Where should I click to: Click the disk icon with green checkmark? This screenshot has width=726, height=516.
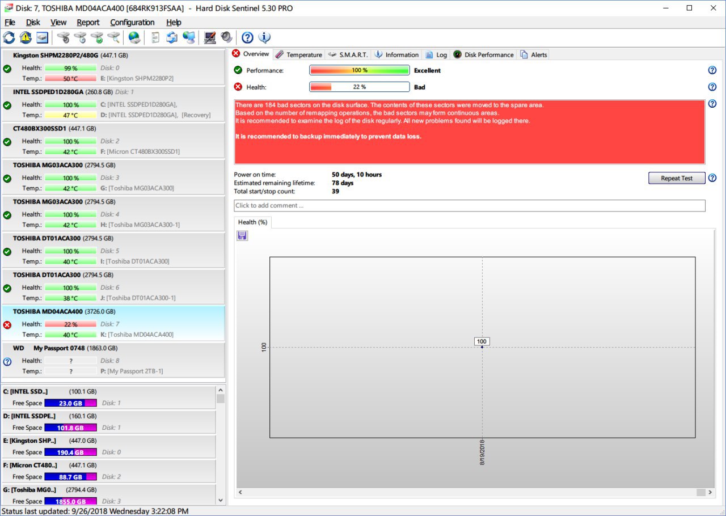97,37
